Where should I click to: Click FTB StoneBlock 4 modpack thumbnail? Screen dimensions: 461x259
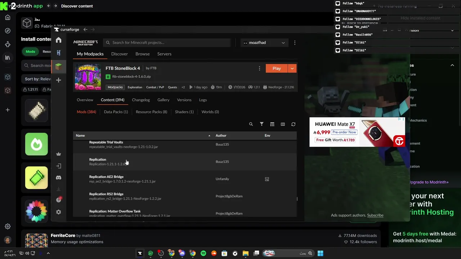coord(88,77)
